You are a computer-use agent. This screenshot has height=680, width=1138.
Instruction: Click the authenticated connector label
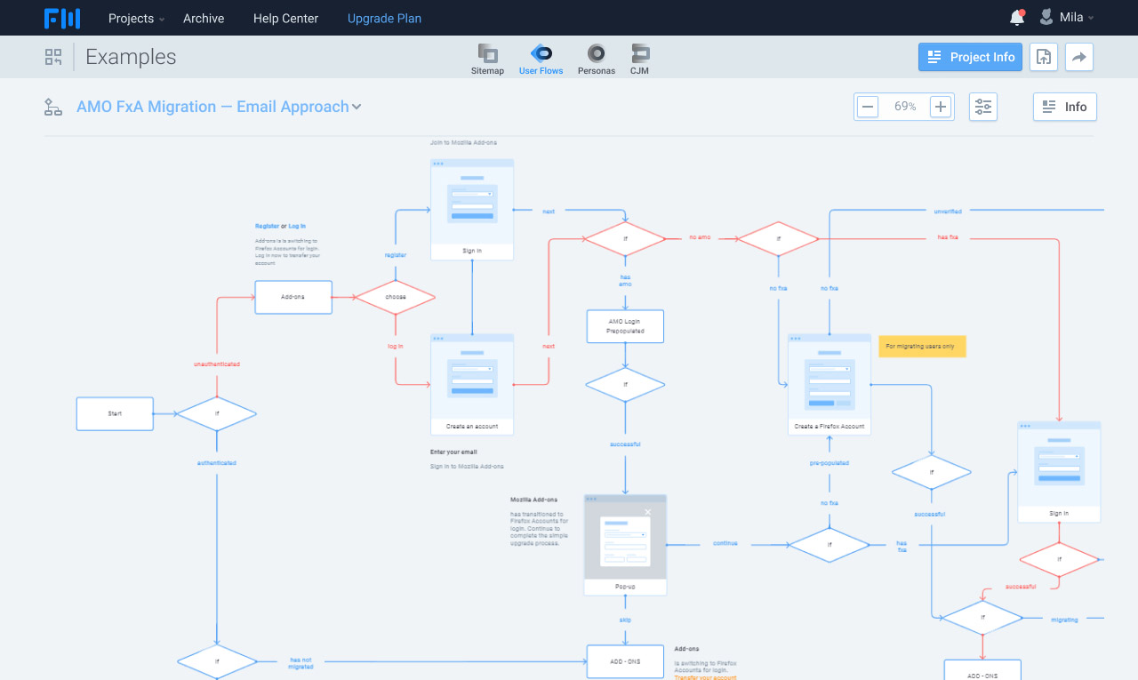click(217, 463)
